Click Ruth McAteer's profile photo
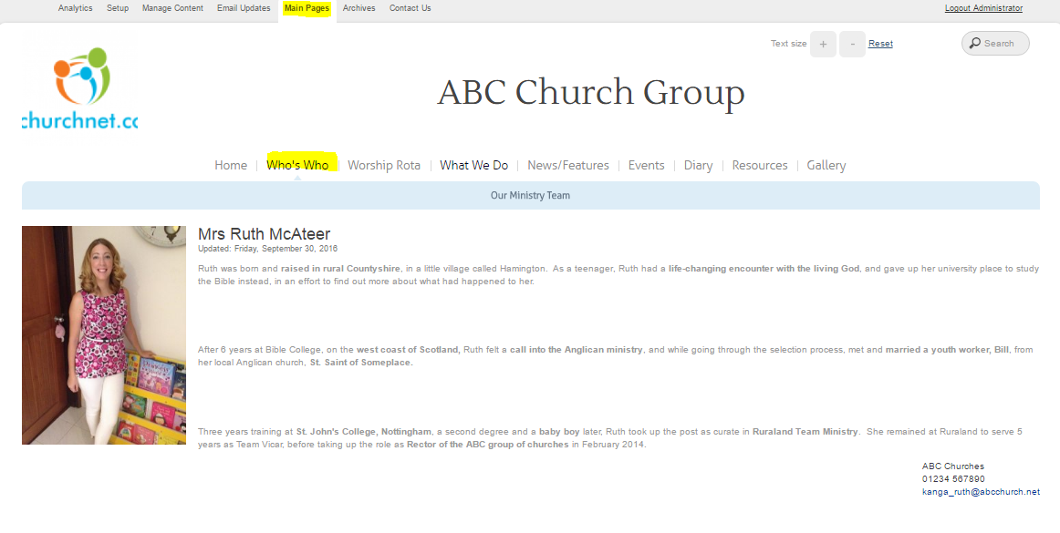The image size is (1060, 533). pyautogui.click(x=104, y=334)
